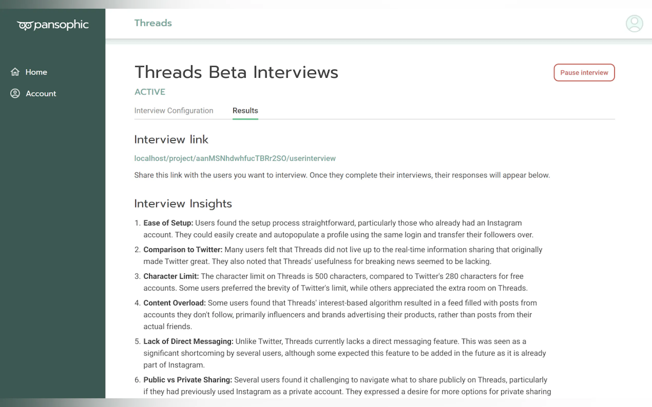Click the ACTIVE status label
This screenshot has height=407, width=652.
pyautogui.click(x=150, y=92)
